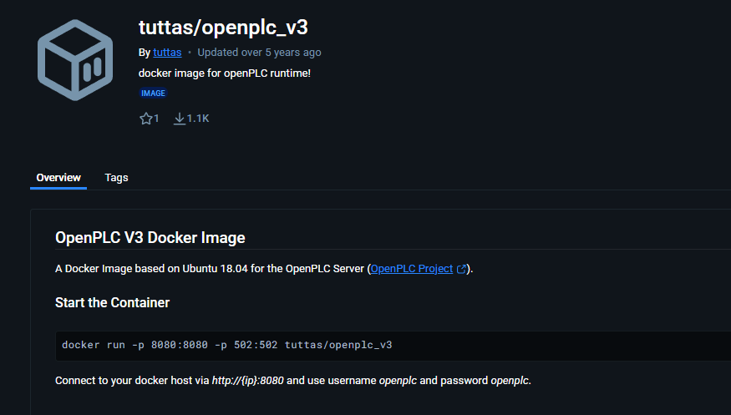Click the Docker container cube logo
Image resolution: width=731 pixels, height=415 pixels.
click(75, 60)
